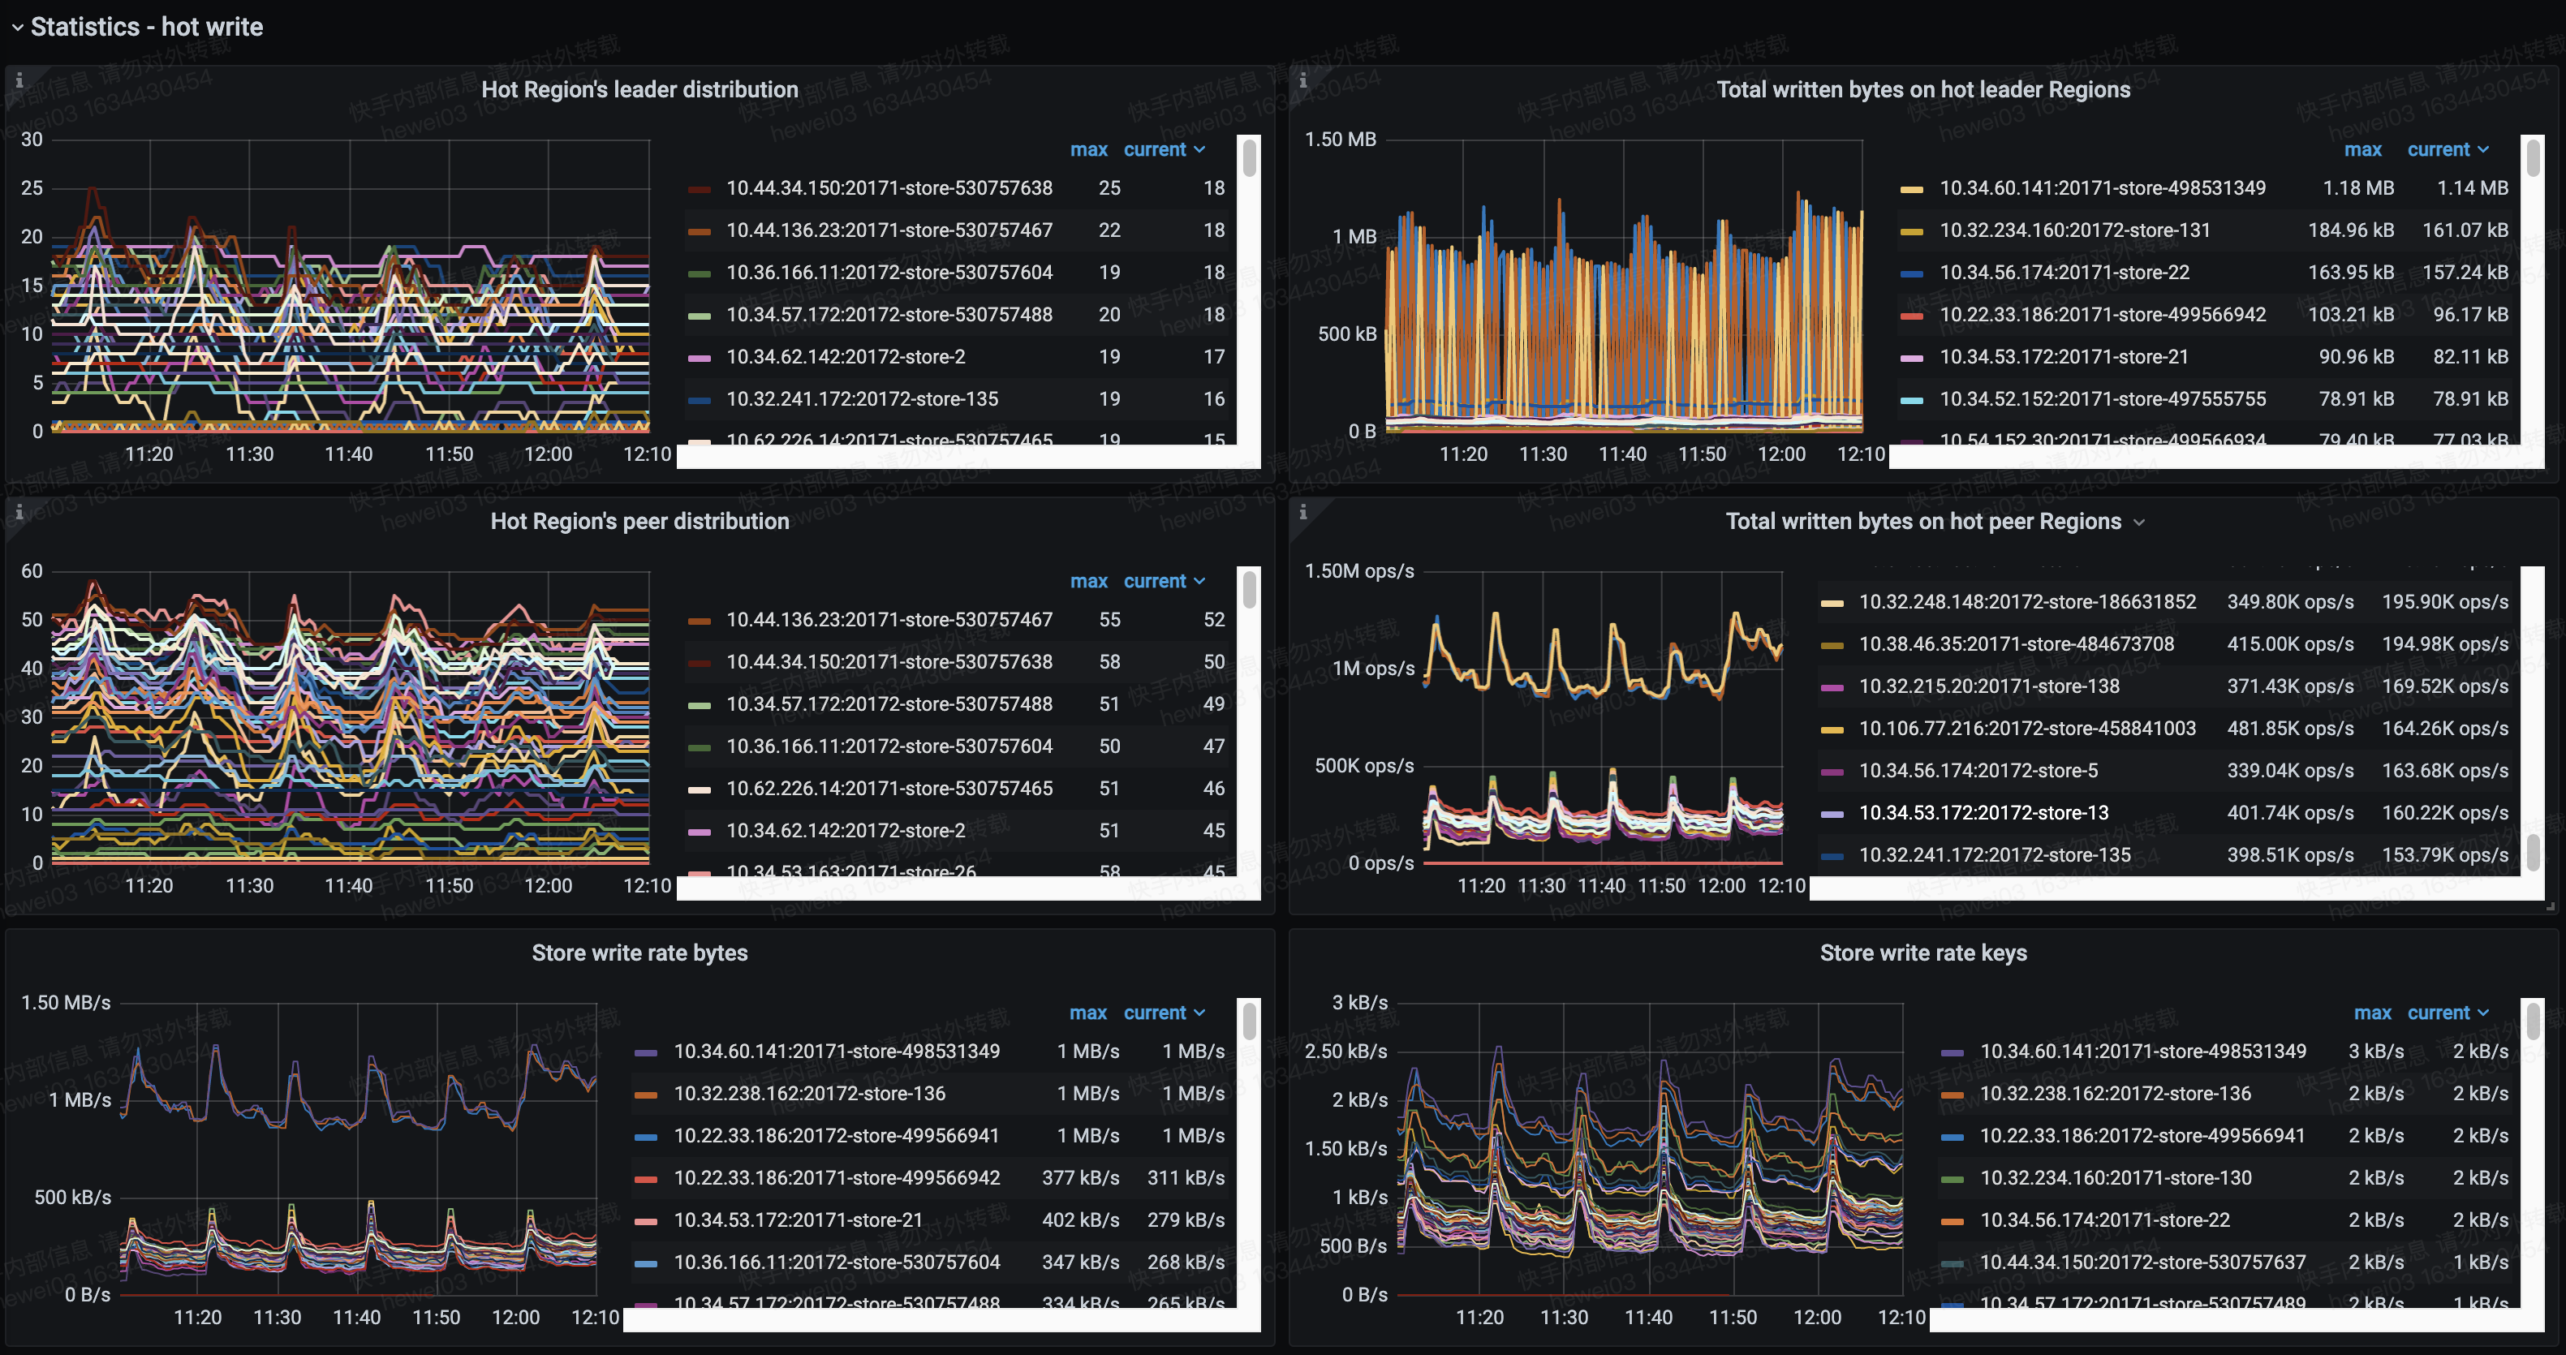Sort Store write rate keys legend by current
The height and width of the screenshot is (1355, 2566).
coord(2438,1013)
